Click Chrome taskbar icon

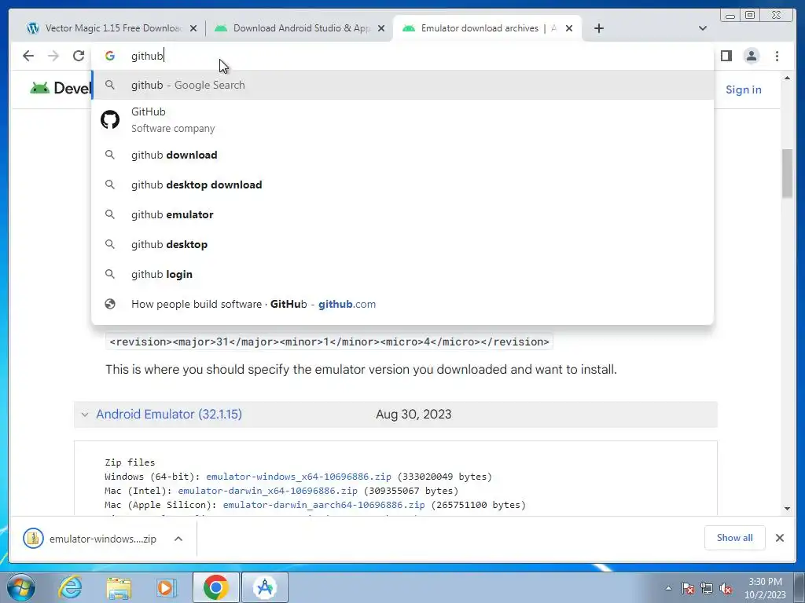click(215, 587)
